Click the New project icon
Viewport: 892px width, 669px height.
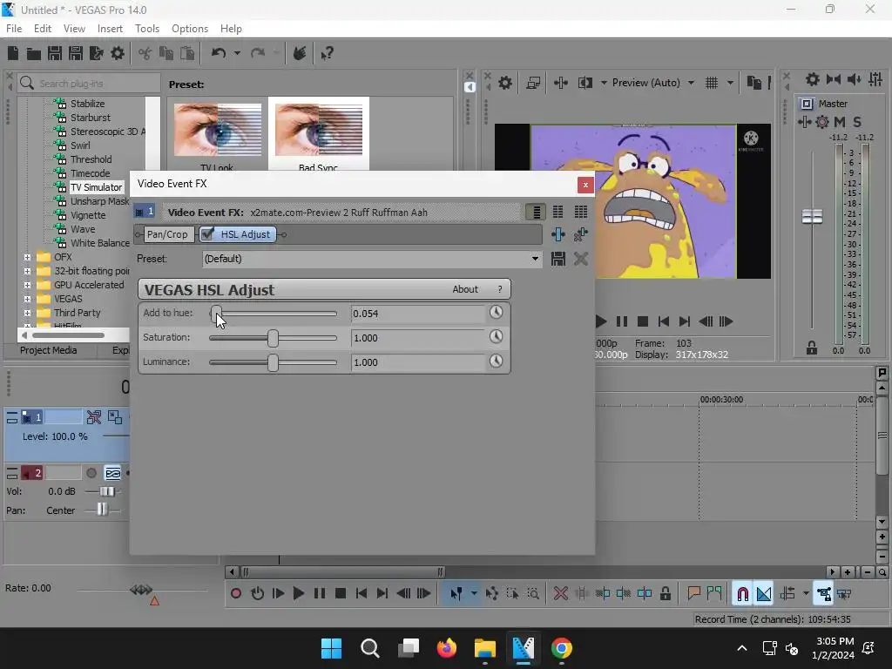tap(13, 53)
